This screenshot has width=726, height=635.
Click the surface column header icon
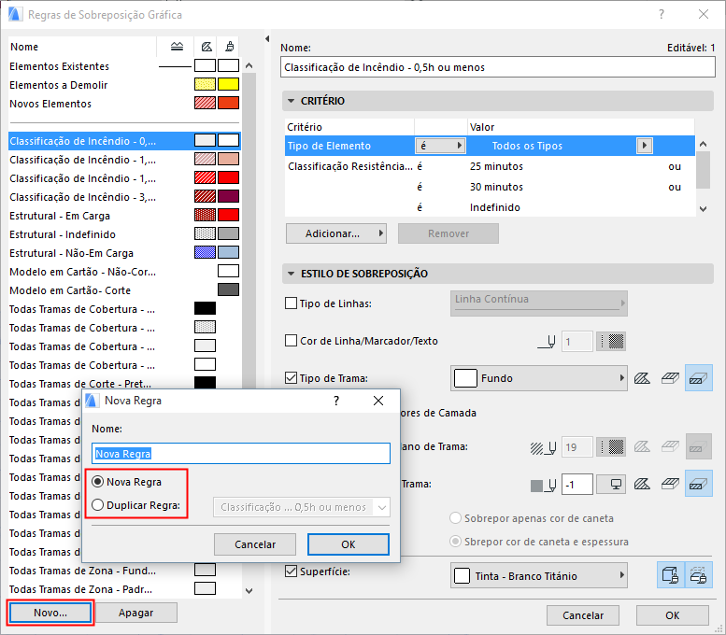tap(229, 47)
